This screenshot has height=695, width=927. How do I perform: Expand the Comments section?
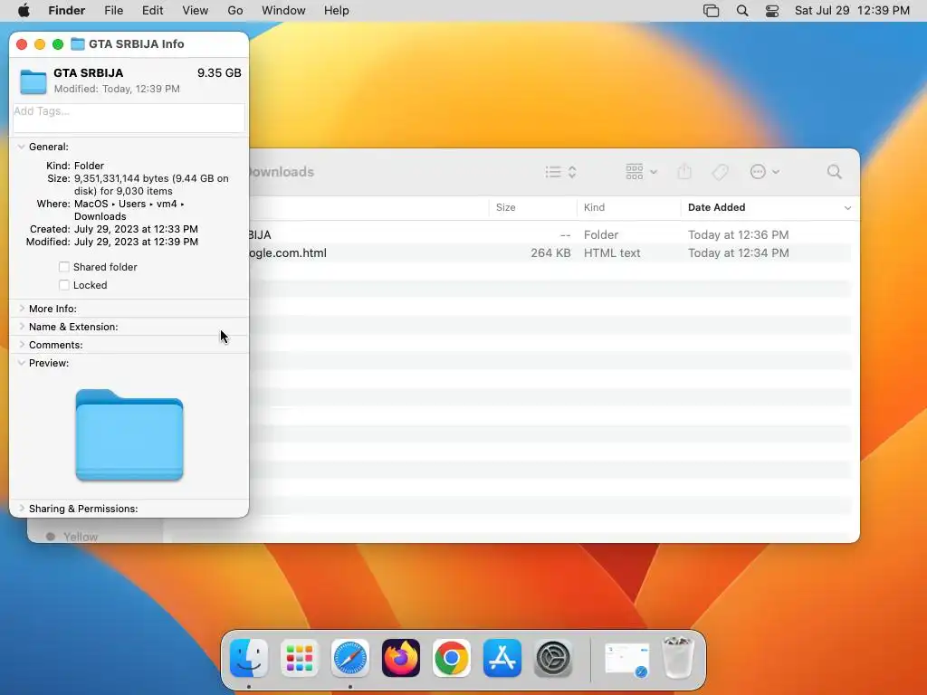point(22,345)
